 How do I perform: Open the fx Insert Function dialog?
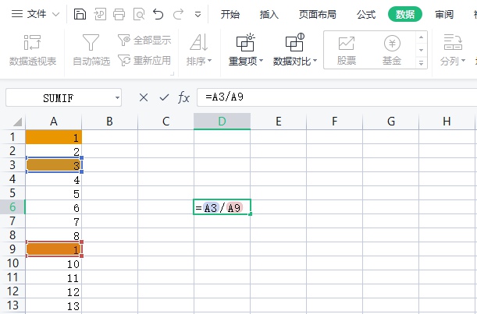[183, 97]
